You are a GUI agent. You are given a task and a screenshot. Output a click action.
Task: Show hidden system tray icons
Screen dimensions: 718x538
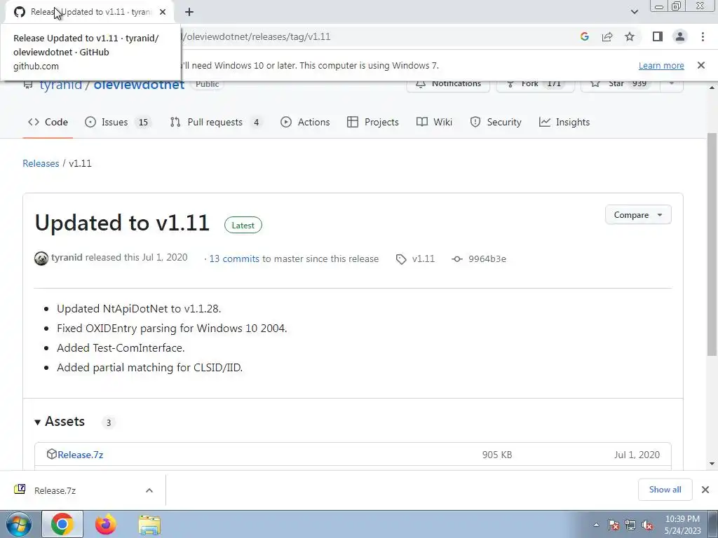(x=596, y=525)
